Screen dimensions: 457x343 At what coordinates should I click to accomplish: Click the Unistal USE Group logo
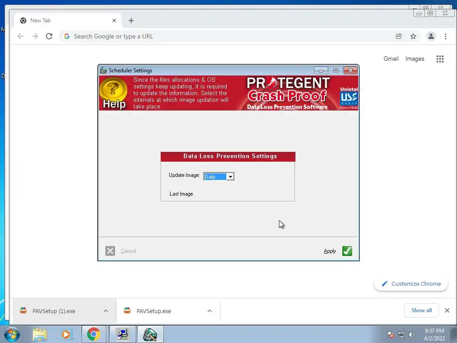349,98
